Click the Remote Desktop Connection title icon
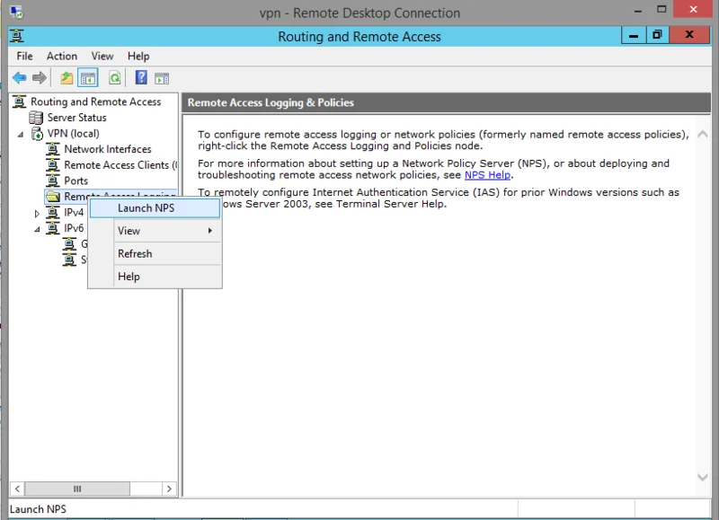This screenshot has width=719, height=520. (16, 12)
